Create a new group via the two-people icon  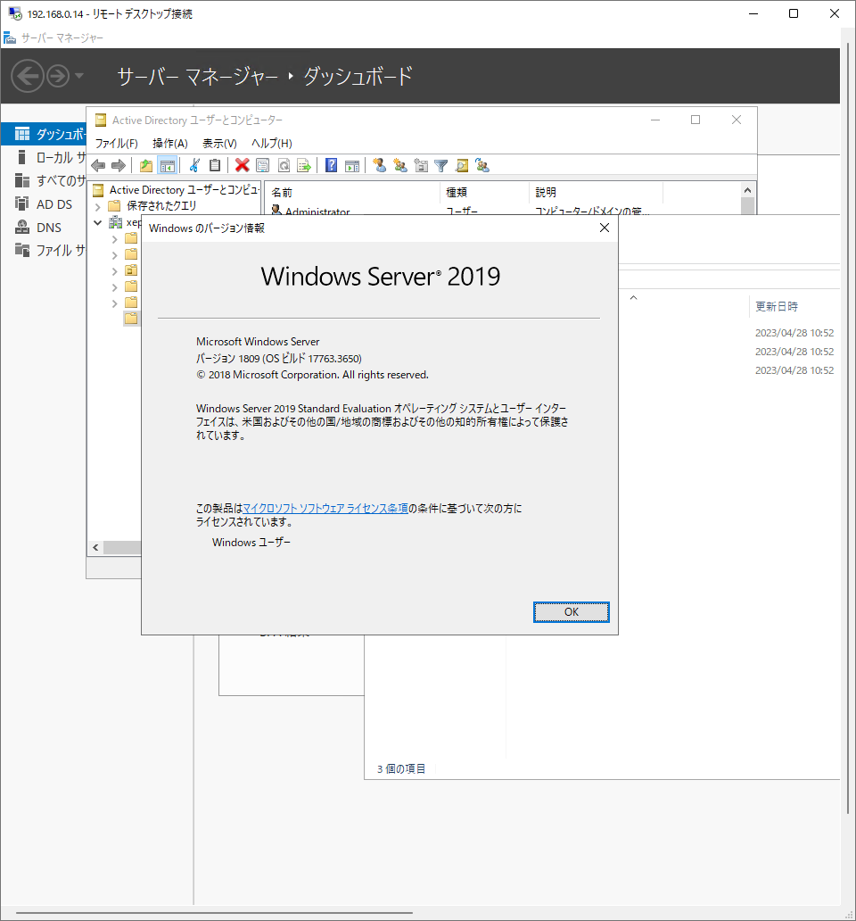coord(400,166)
